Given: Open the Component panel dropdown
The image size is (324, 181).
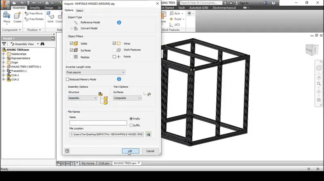Looking at the screenshot, I should 12,30.
